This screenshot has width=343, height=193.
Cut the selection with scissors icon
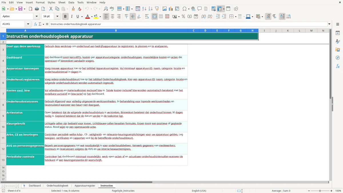point(51,9)
